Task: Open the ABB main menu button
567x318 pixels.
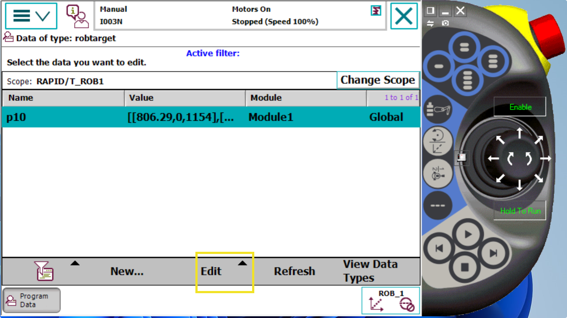Action: [x=31, y=16]
